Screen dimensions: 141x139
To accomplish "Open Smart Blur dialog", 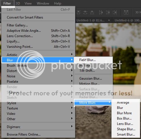I will 126,134.
